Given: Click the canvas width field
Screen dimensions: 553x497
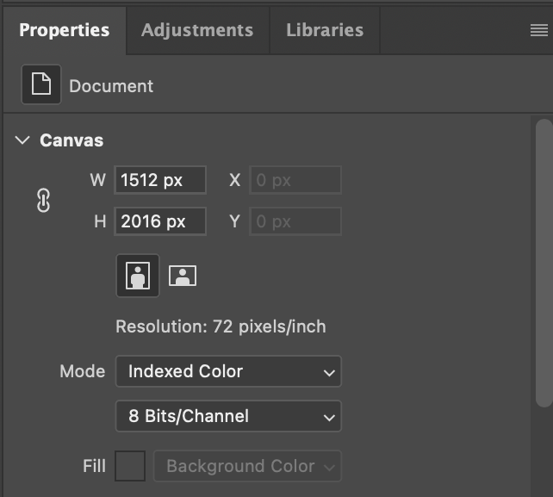Looking at the screenshot, I should coord(160,181).
